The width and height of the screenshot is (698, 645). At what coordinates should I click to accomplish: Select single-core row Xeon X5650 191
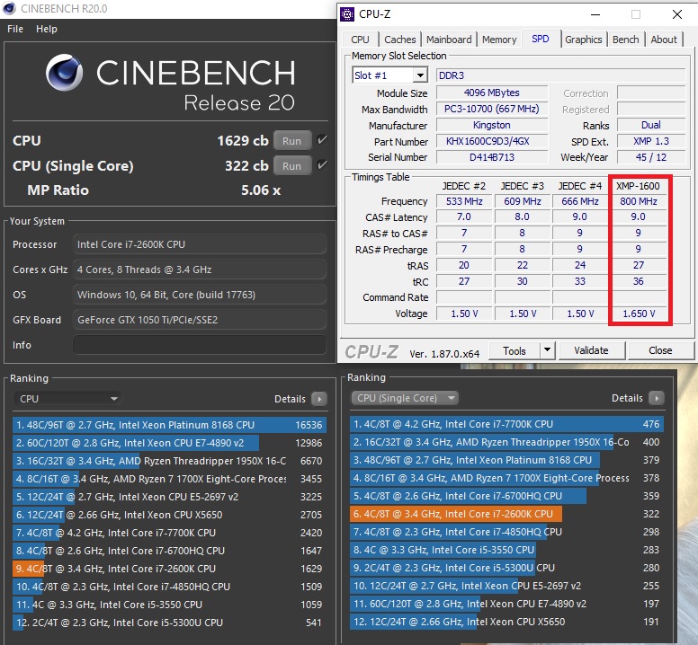507,622
